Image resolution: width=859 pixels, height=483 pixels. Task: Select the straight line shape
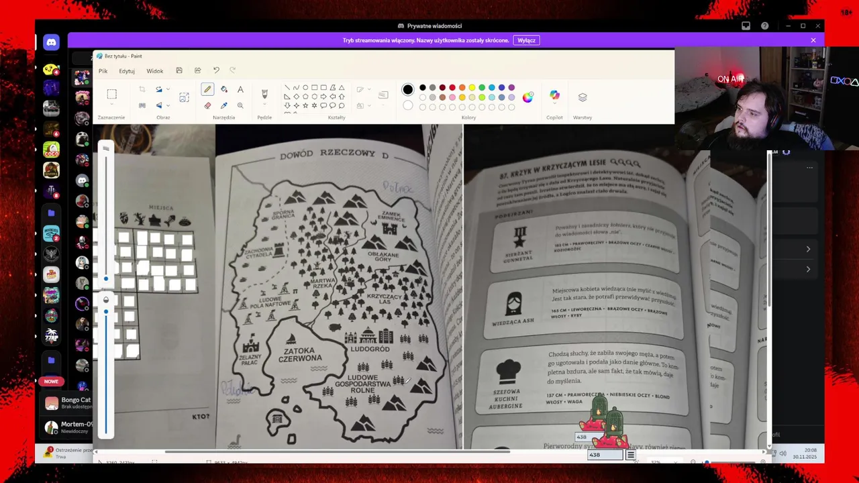point(287,87)
